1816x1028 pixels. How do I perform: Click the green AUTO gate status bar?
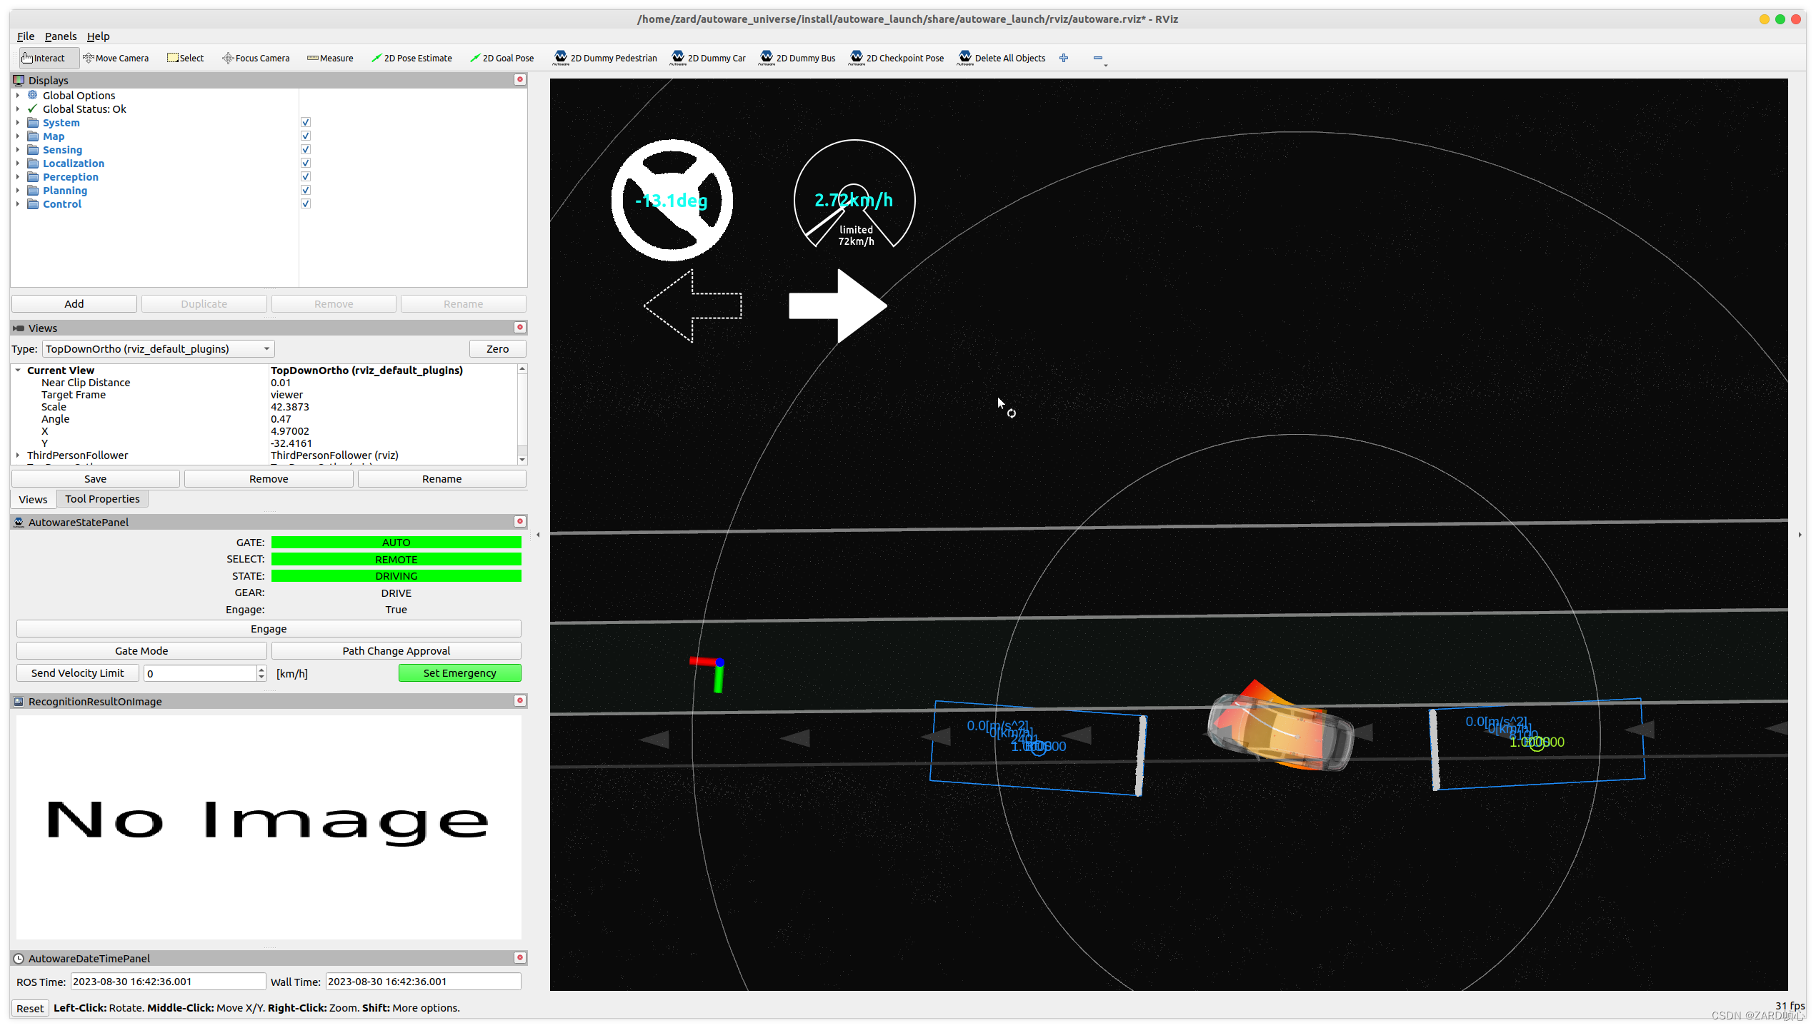(396, 543)
